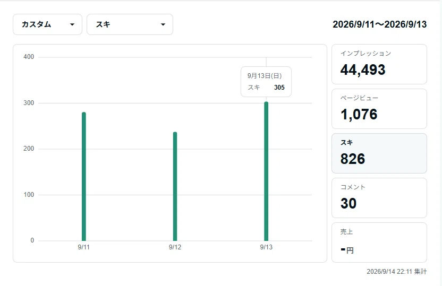
Task: Select the インプレッション card showing 44,493
Action: coord(379,64)
